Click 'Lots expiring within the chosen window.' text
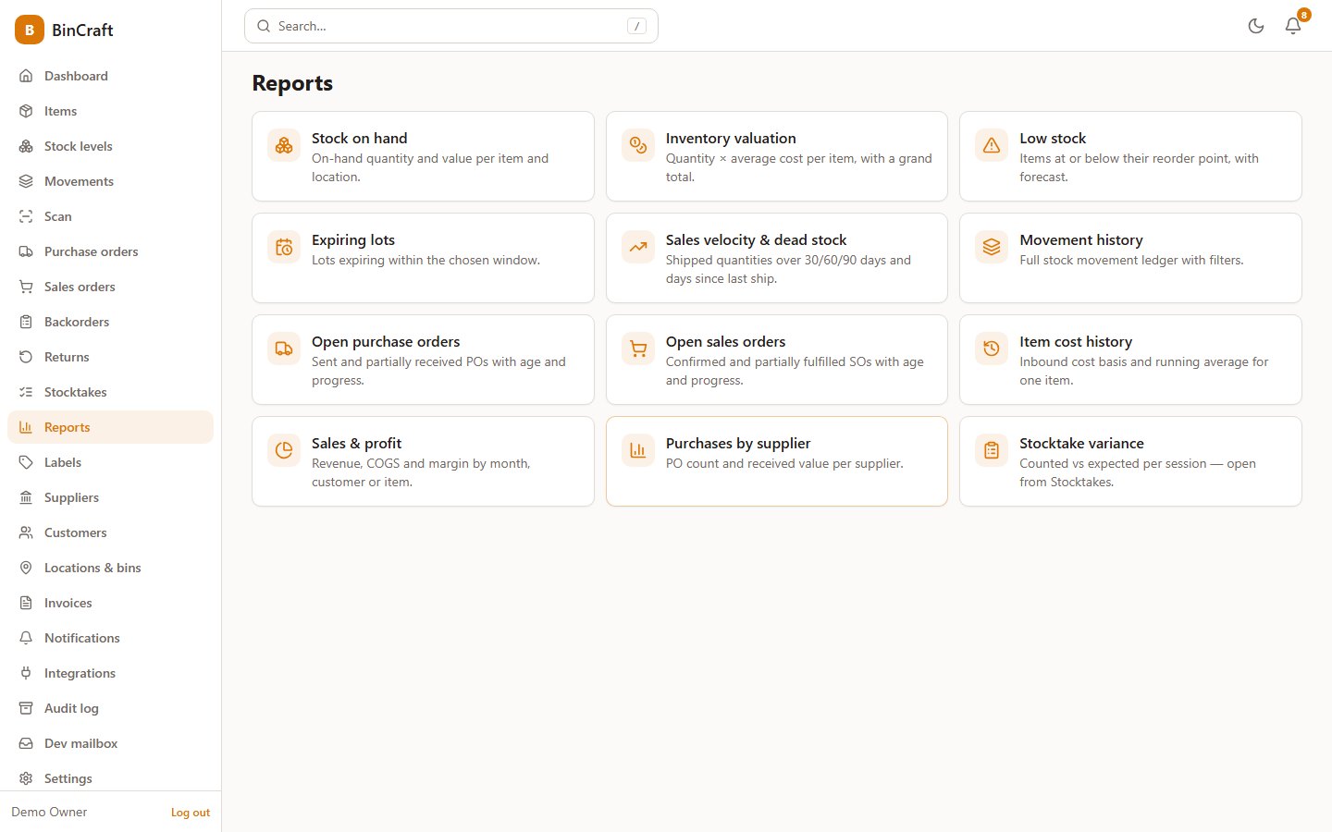This screenshot has width=1332, height=832. [x=425, y=261]
